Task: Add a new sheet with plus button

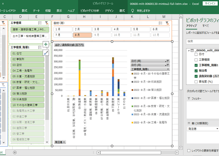Action: [x=15, y=152]
